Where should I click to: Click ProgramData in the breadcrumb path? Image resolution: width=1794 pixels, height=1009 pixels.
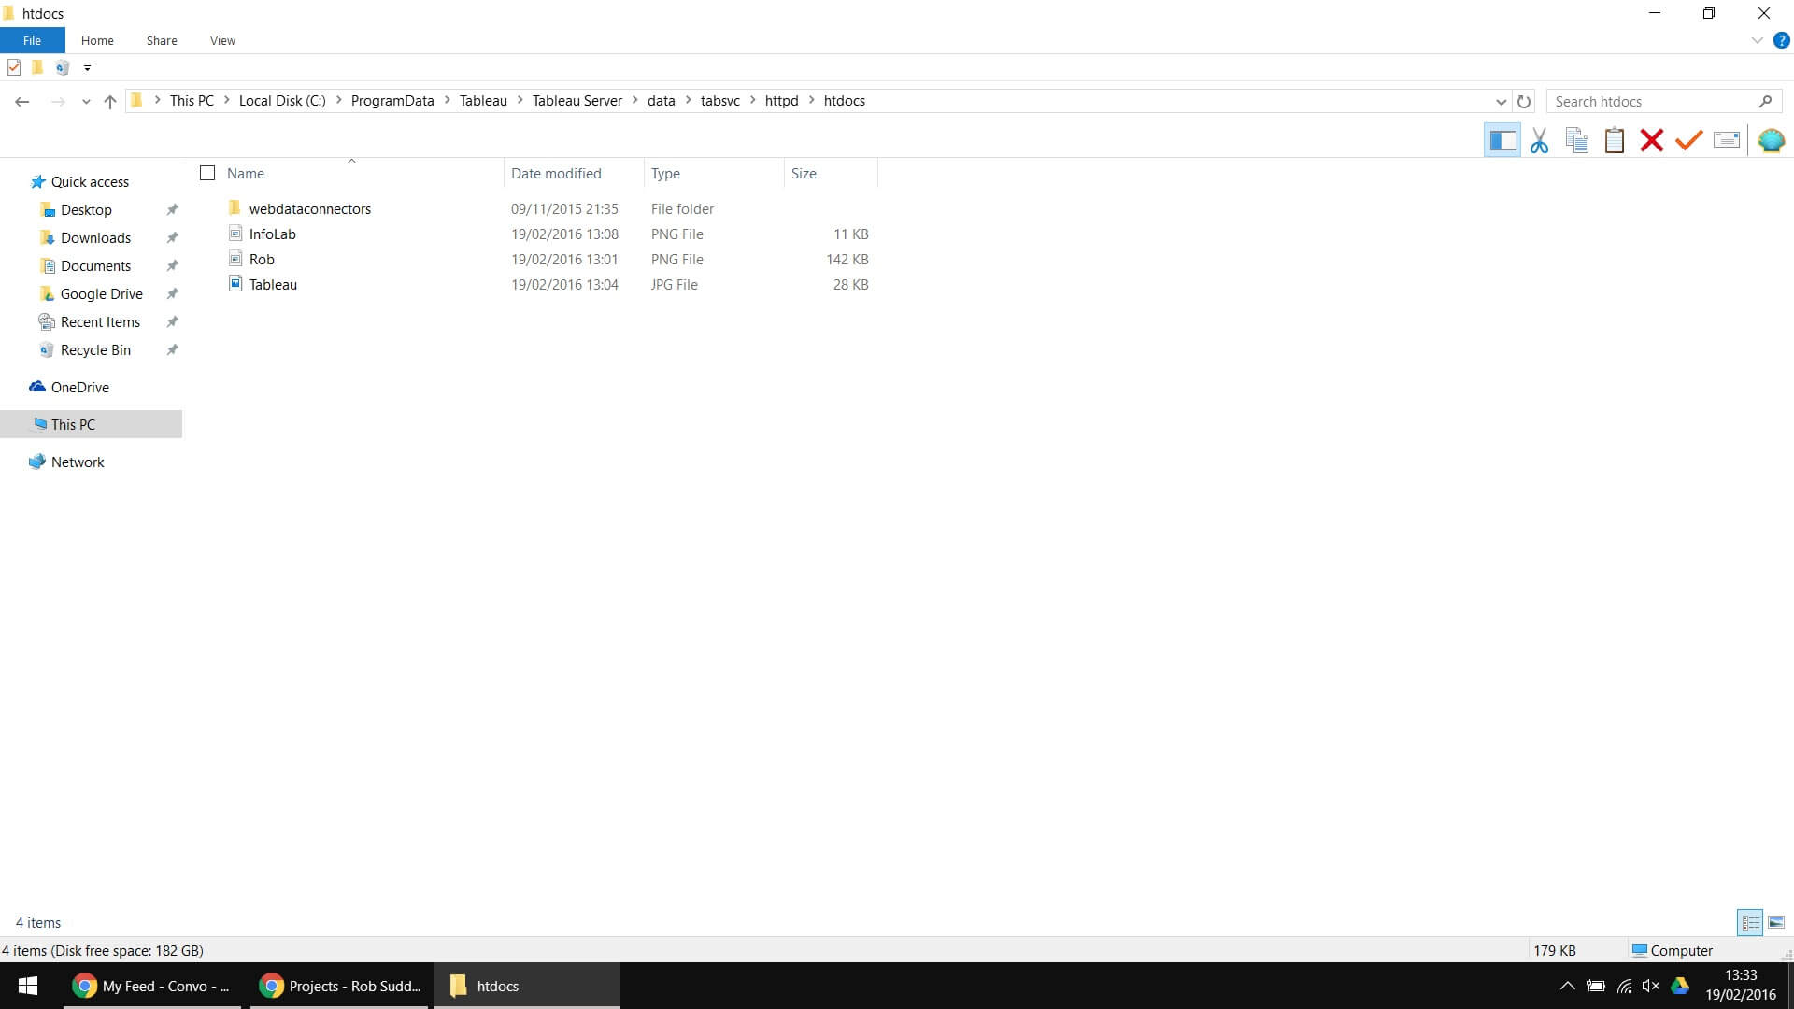[x=392, y=101]
